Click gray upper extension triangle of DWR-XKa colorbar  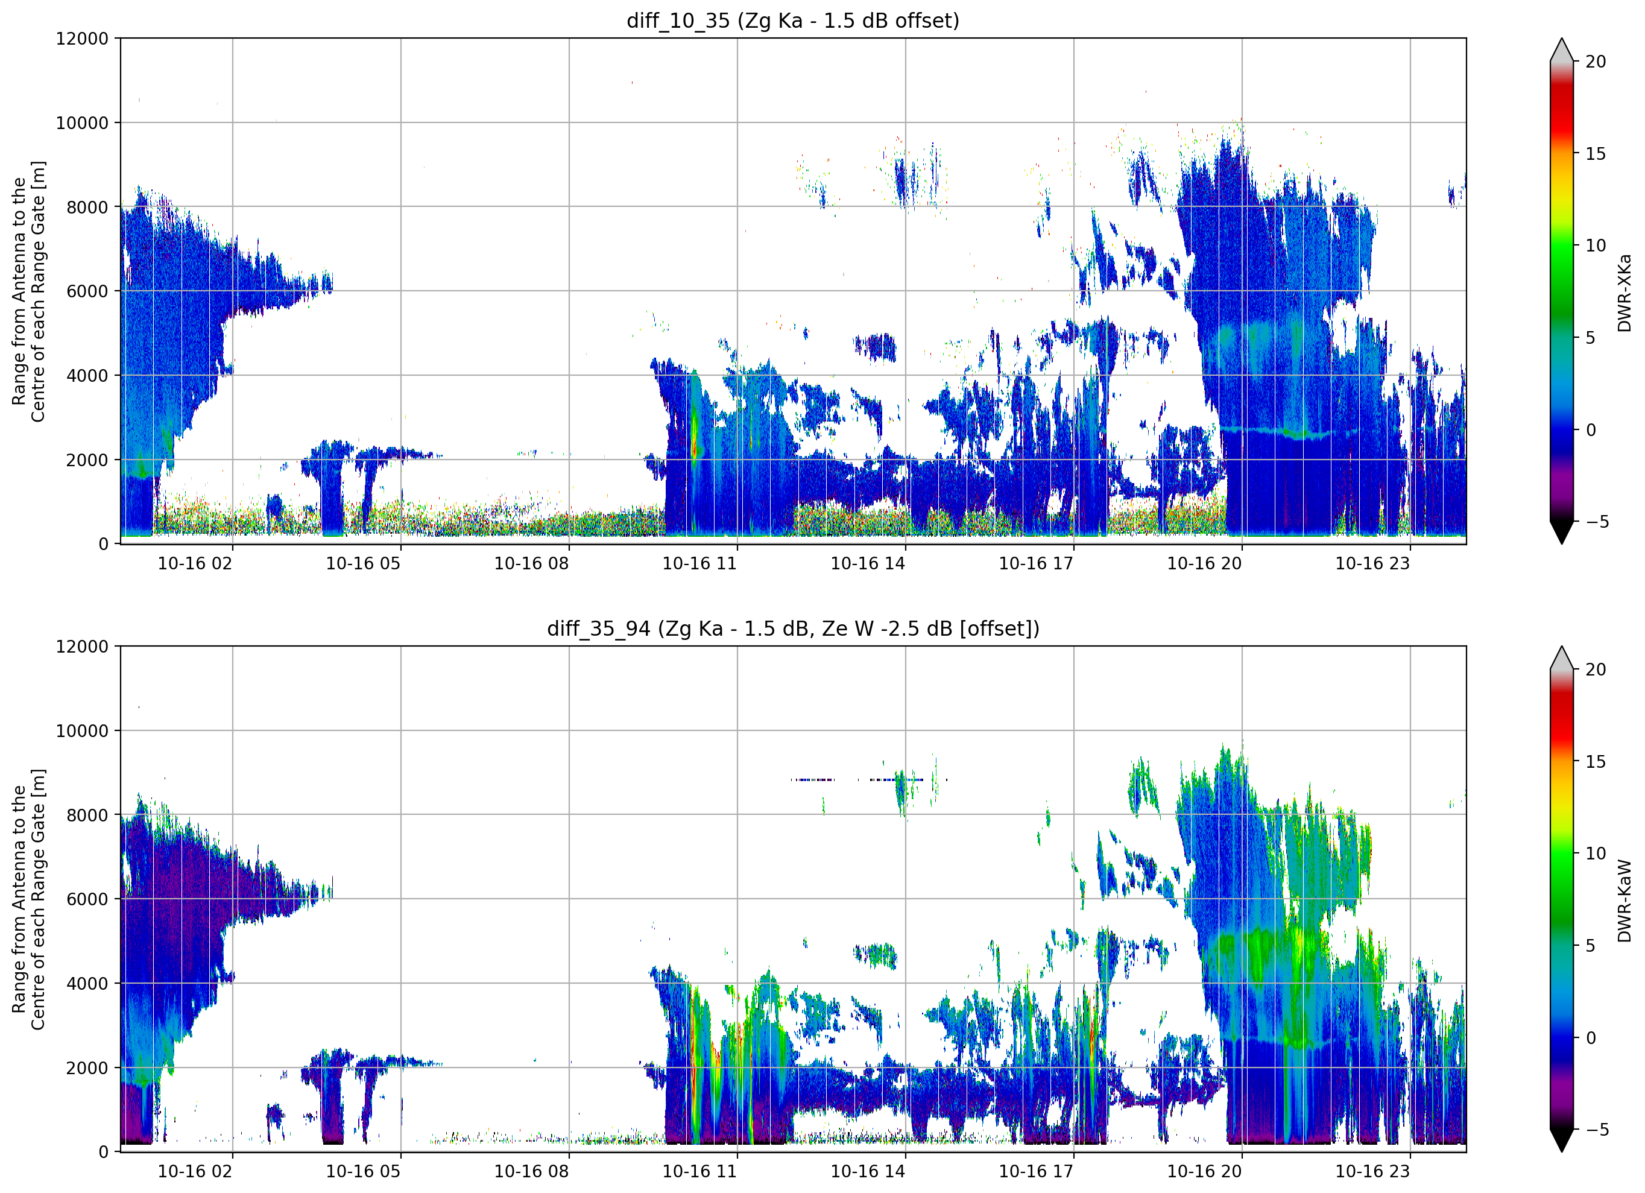[1562, 51]
